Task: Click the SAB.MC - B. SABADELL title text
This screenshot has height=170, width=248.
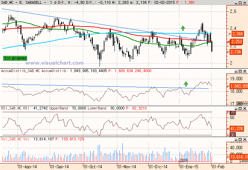Action: 23,2
